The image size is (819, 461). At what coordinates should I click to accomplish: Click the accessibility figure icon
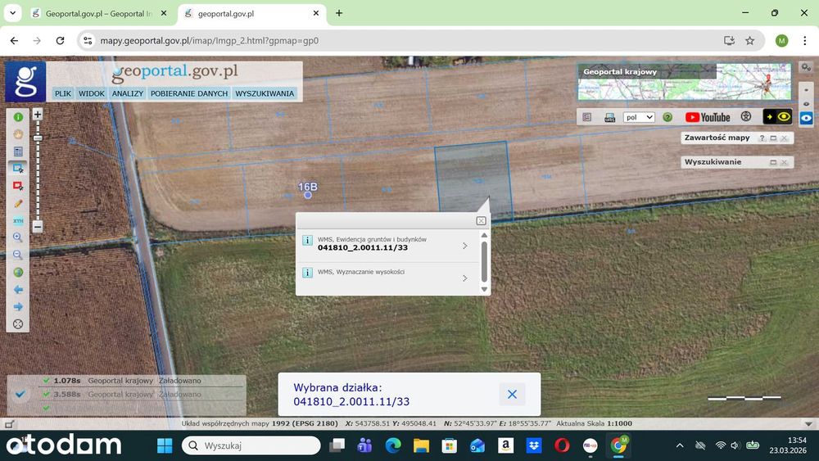tap(746, 116)
